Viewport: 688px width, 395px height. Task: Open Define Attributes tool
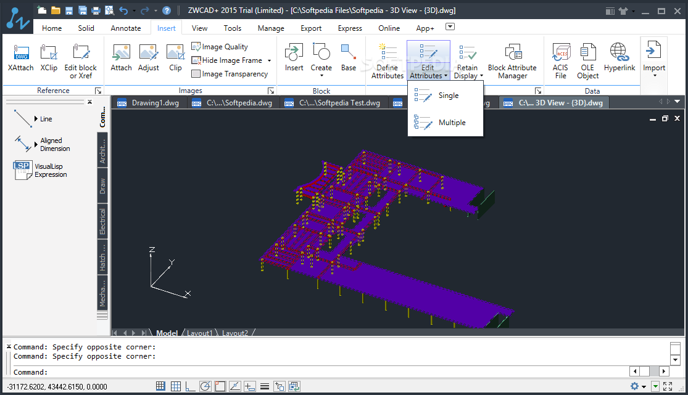click(388, 62)
